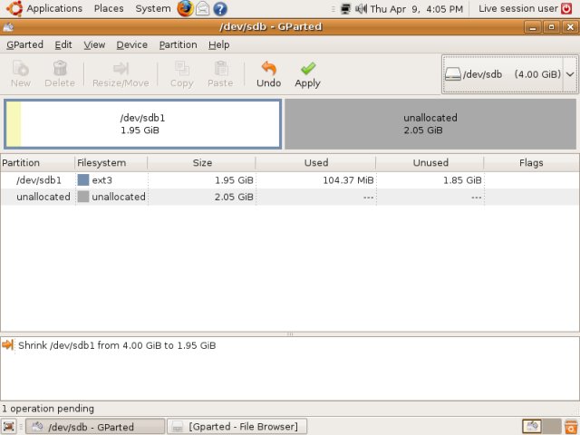
Task: Select the /dev/sdb1 row in the table
Action: point(290,180)
